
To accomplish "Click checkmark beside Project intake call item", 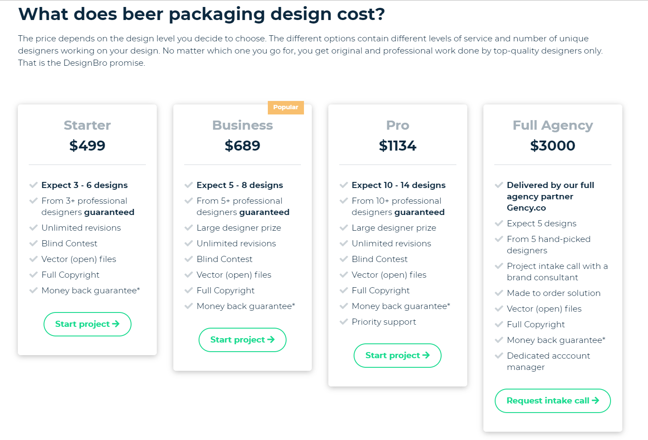I will point(499,266).
